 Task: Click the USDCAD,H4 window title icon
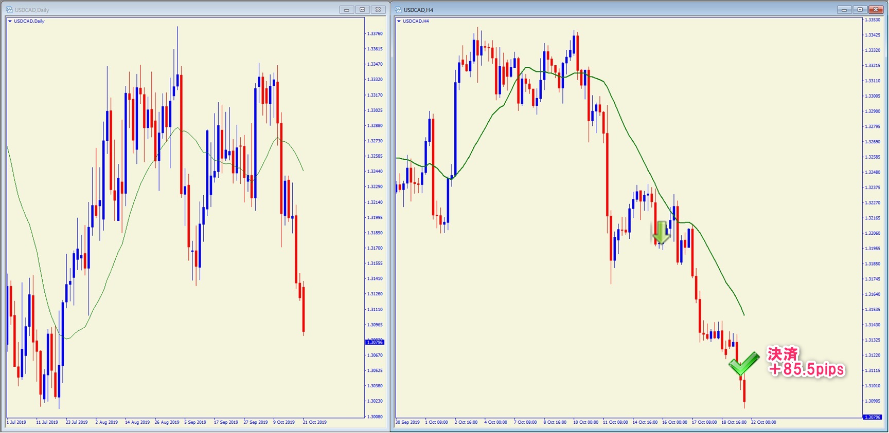[x=398, y=10]
